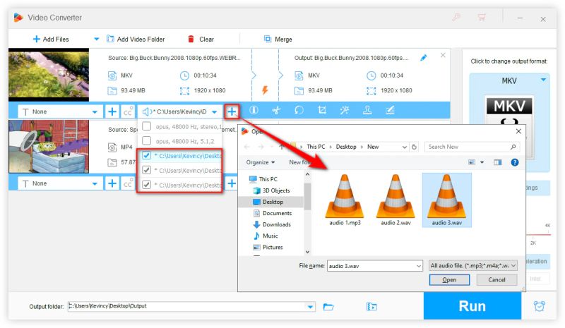Uncheck first highlighted C:\Users audio track
The width and height of the screenshot is (565, 328).
[146, 156]
